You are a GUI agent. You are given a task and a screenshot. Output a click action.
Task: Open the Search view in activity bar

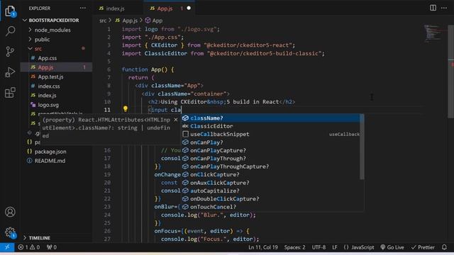click(10, 30)
